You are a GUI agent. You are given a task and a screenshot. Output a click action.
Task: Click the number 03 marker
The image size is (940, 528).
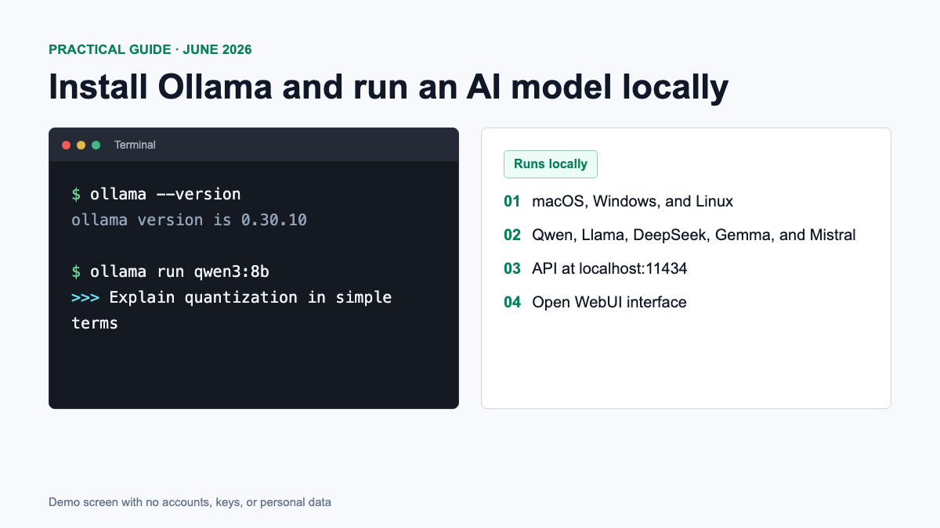point(512,268)
